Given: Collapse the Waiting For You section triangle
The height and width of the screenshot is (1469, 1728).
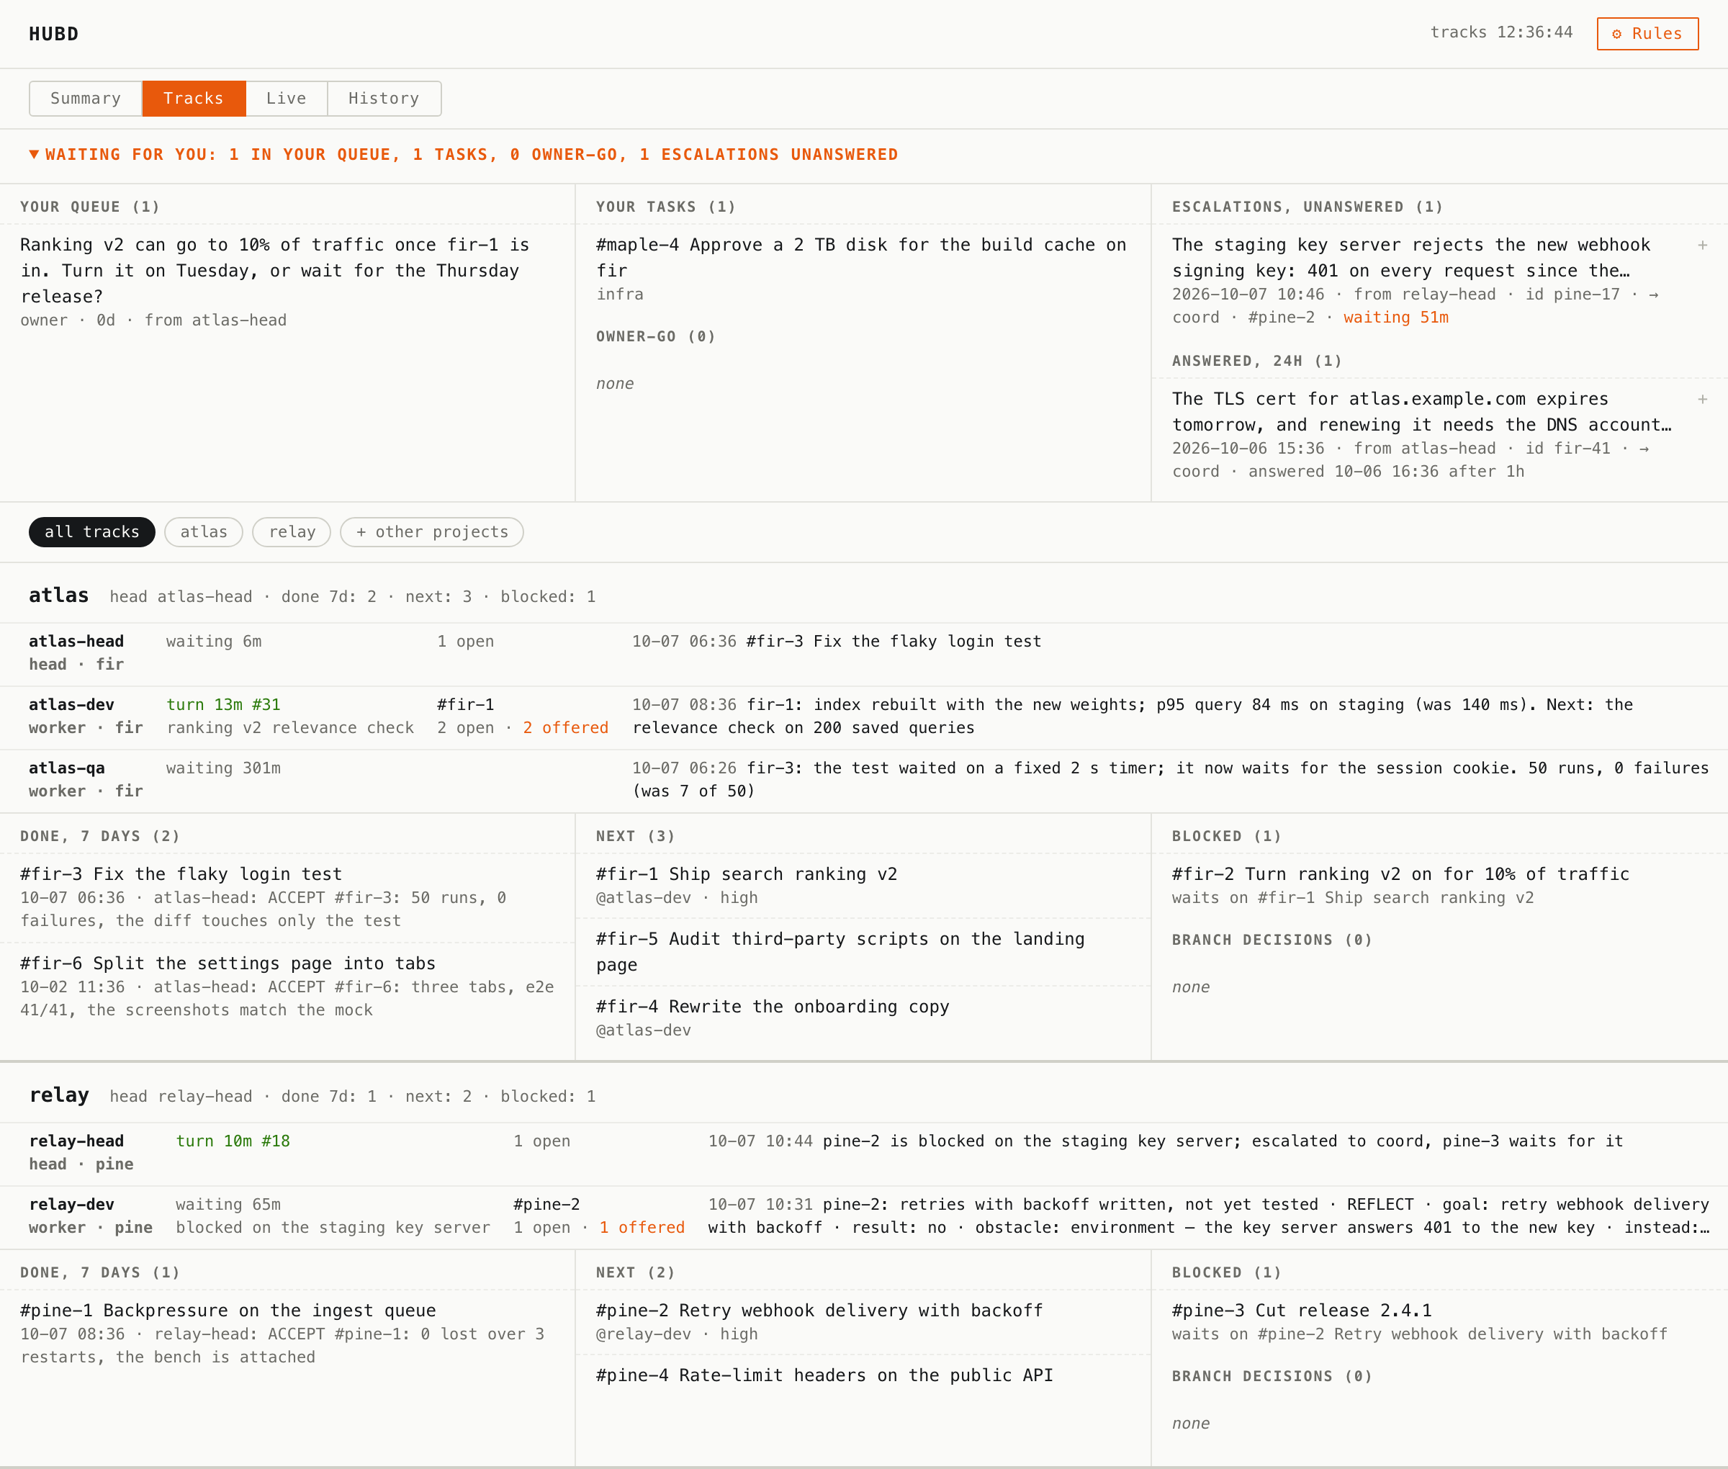Looking at the screenshot, I should tap(34, 154).
